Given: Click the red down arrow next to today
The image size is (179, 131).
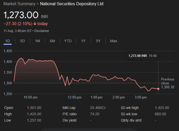Looking at the screenshot, I should [35, 24].
